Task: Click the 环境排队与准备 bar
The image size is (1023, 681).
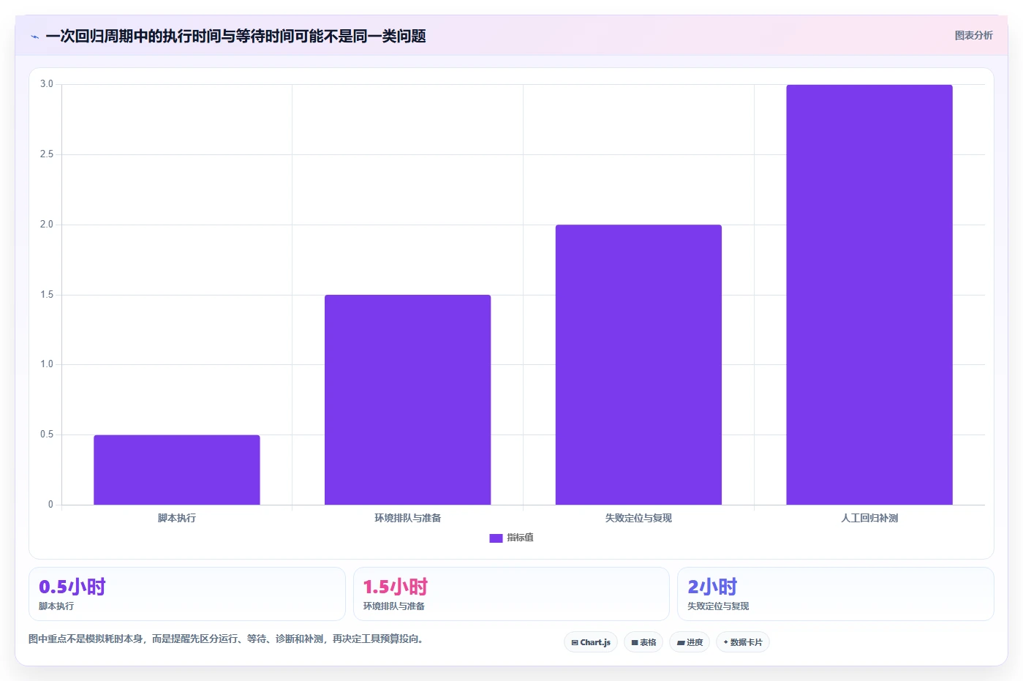Action: (407, 399)
